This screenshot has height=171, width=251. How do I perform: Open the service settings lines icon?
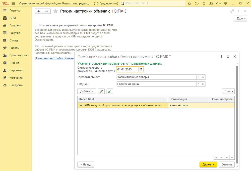tap(226, 3)
